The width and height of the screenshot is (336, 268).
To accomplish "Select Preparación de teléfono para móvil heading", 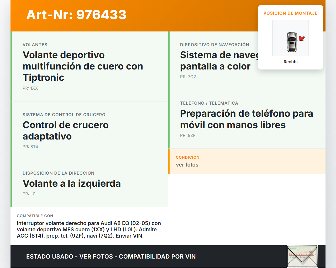I will (x=246, y=119).
